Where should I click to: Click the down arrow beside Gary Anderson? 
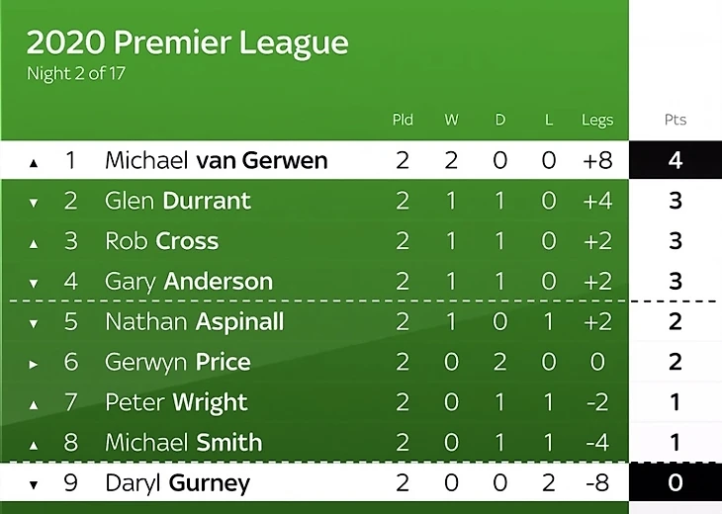[34, 284]
